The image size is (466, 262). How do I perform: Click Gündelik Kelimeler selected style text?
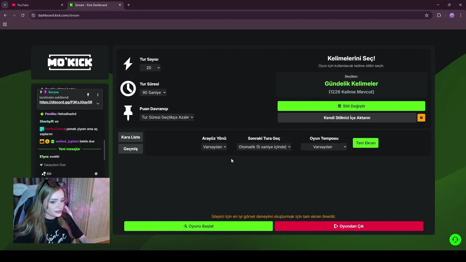click(x=351, y=84)
